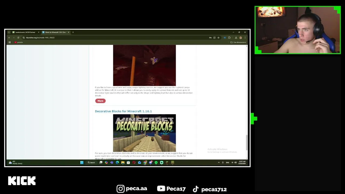
Task: Open a new browser tab
Action: [73, 32]
